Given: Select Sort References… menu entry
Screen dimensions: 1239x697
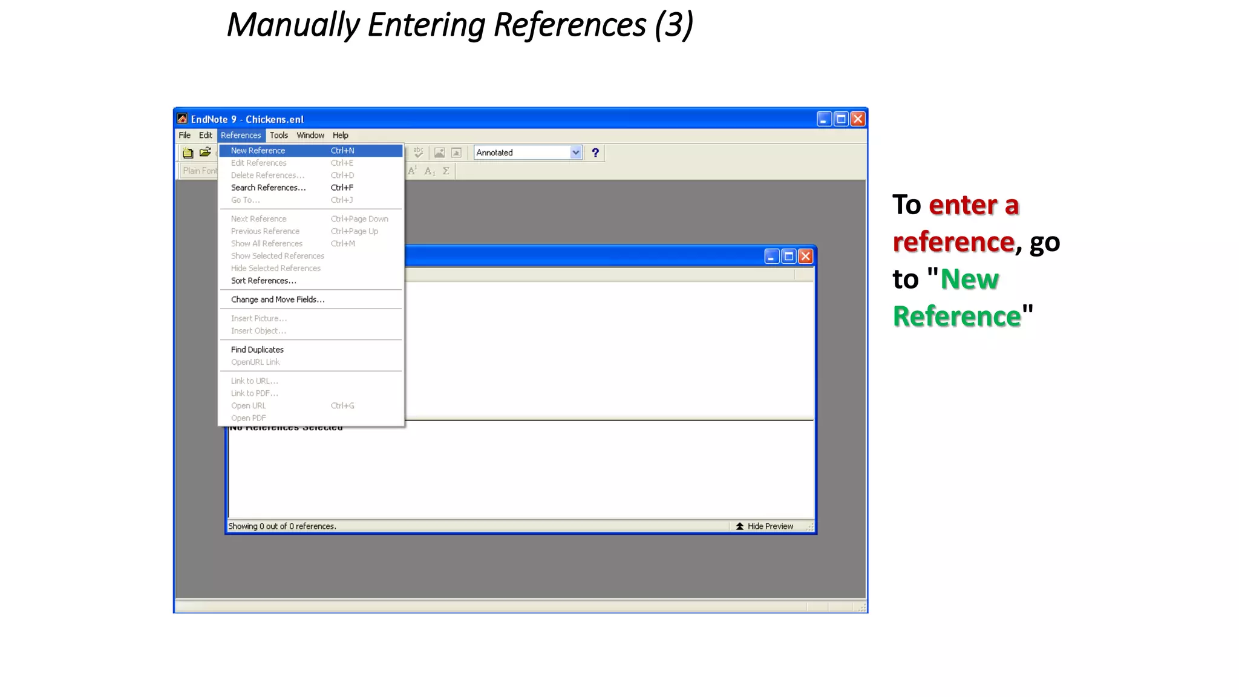Looking at the screenshot, I should coord(311,281).
